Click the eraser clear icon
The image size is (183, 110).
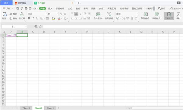point(65,18)
